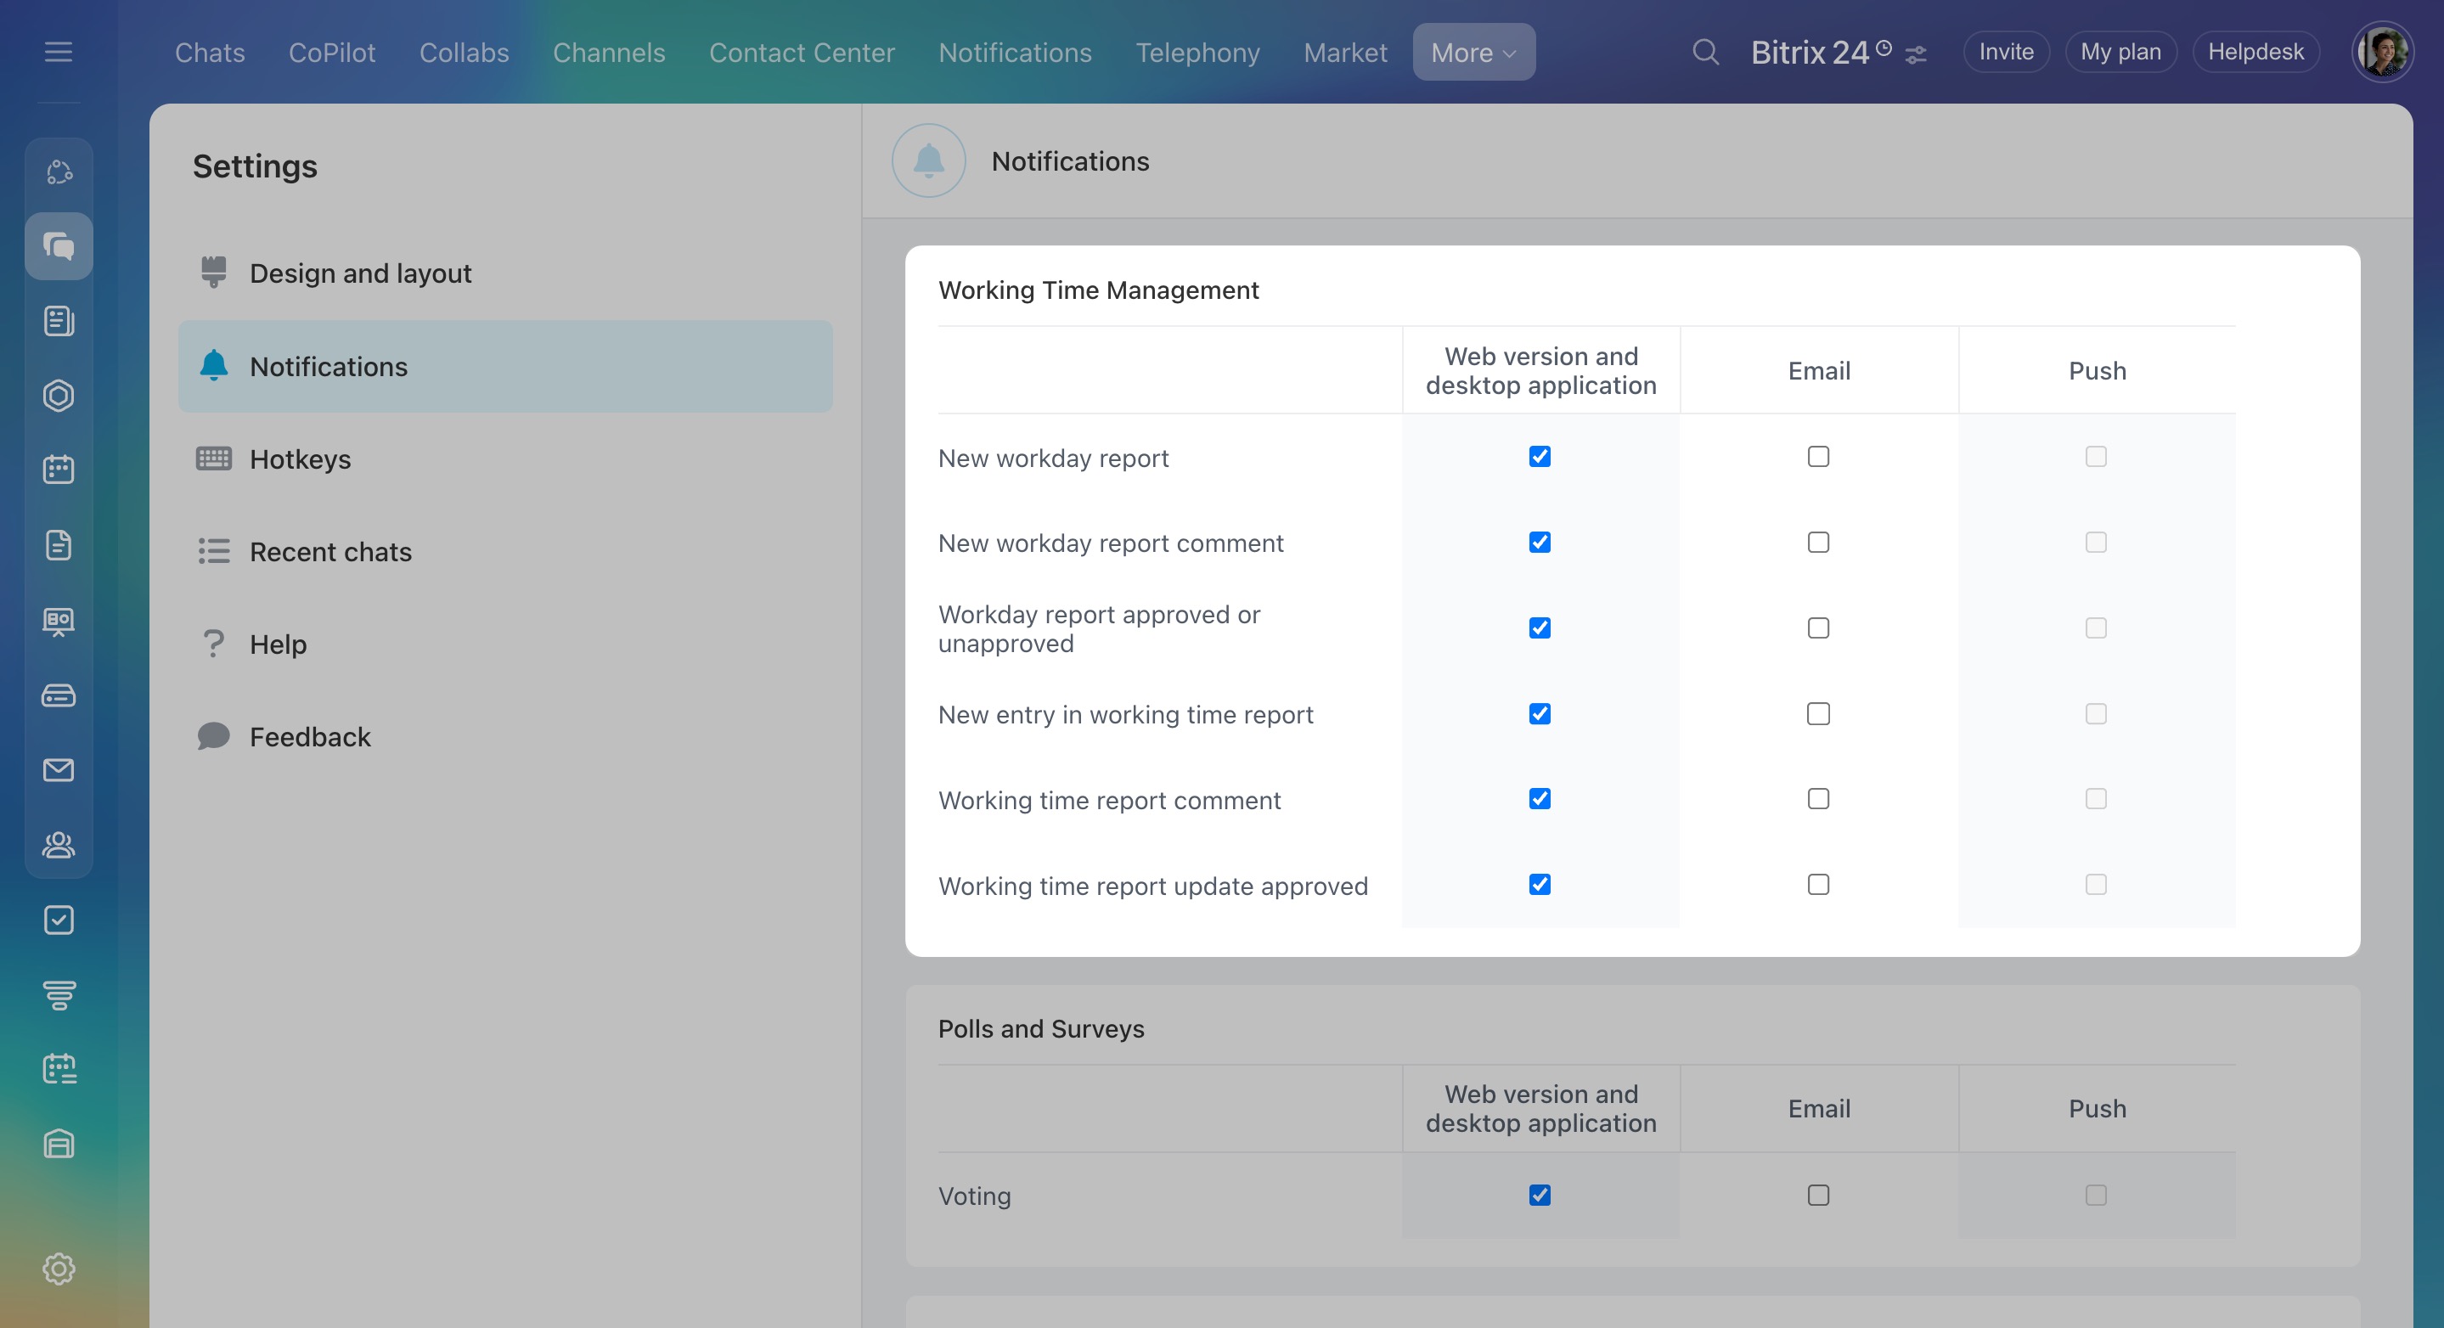Enable email for Workday report approved or unapproved
The image size is (2444, 1328).
(x=1818, y=628)
